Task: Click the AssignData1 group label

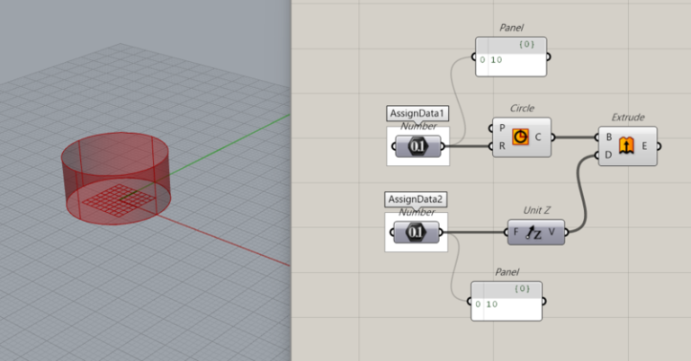Action: (x=417, y=113)
